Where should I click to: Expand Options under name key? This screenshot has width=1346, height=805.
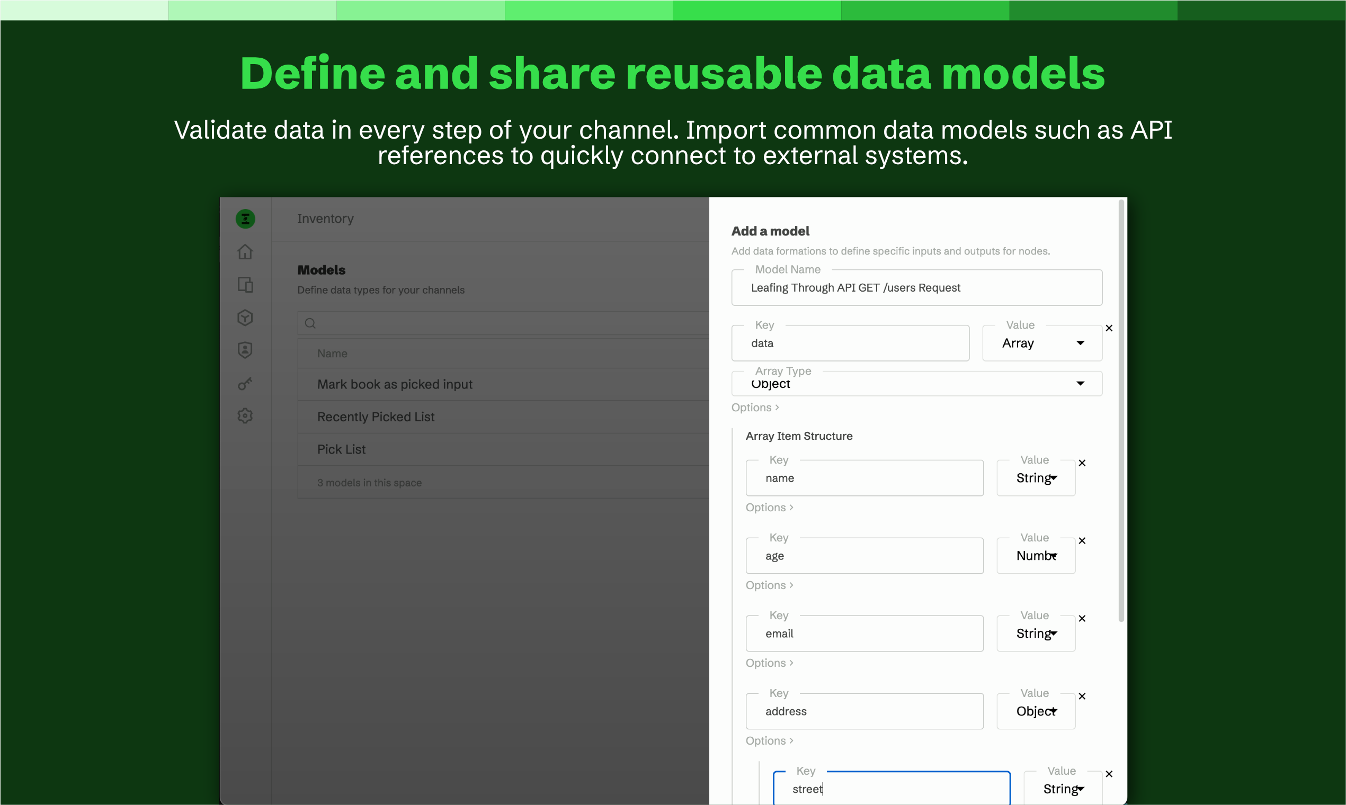click(769, 507)
